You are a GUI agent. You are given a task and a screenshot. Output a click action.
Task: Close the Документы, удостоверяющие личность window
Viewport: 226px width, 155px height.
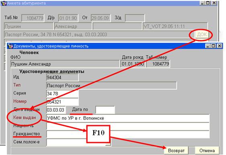coord(220,46)
